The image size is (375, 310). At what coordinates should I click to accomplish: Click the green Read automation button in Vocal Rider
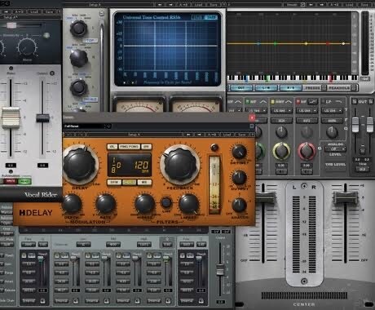[x=24, y=181]
